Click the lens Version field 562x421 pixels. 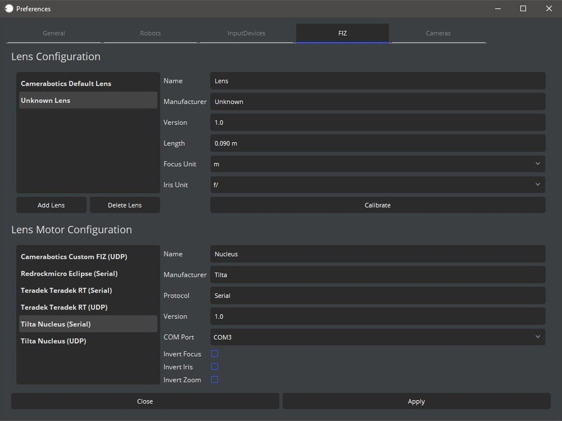(x=378, y=123)
